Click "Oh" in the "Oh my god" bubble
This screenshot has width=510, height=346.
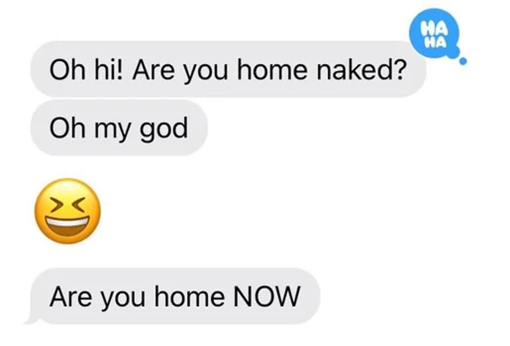(67, 128)
